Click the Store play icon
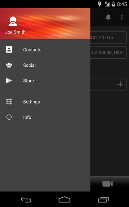129x207 pixels. click(x=9, y=81)
